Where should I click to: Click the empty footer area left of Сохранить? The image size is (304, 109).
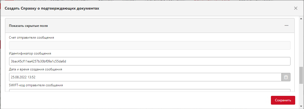pyautogui.click(x=136, y=100)
